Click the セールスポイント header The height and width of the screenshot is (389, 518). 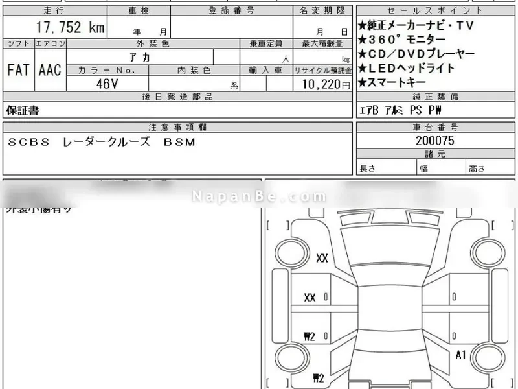[x=435, y=10]
